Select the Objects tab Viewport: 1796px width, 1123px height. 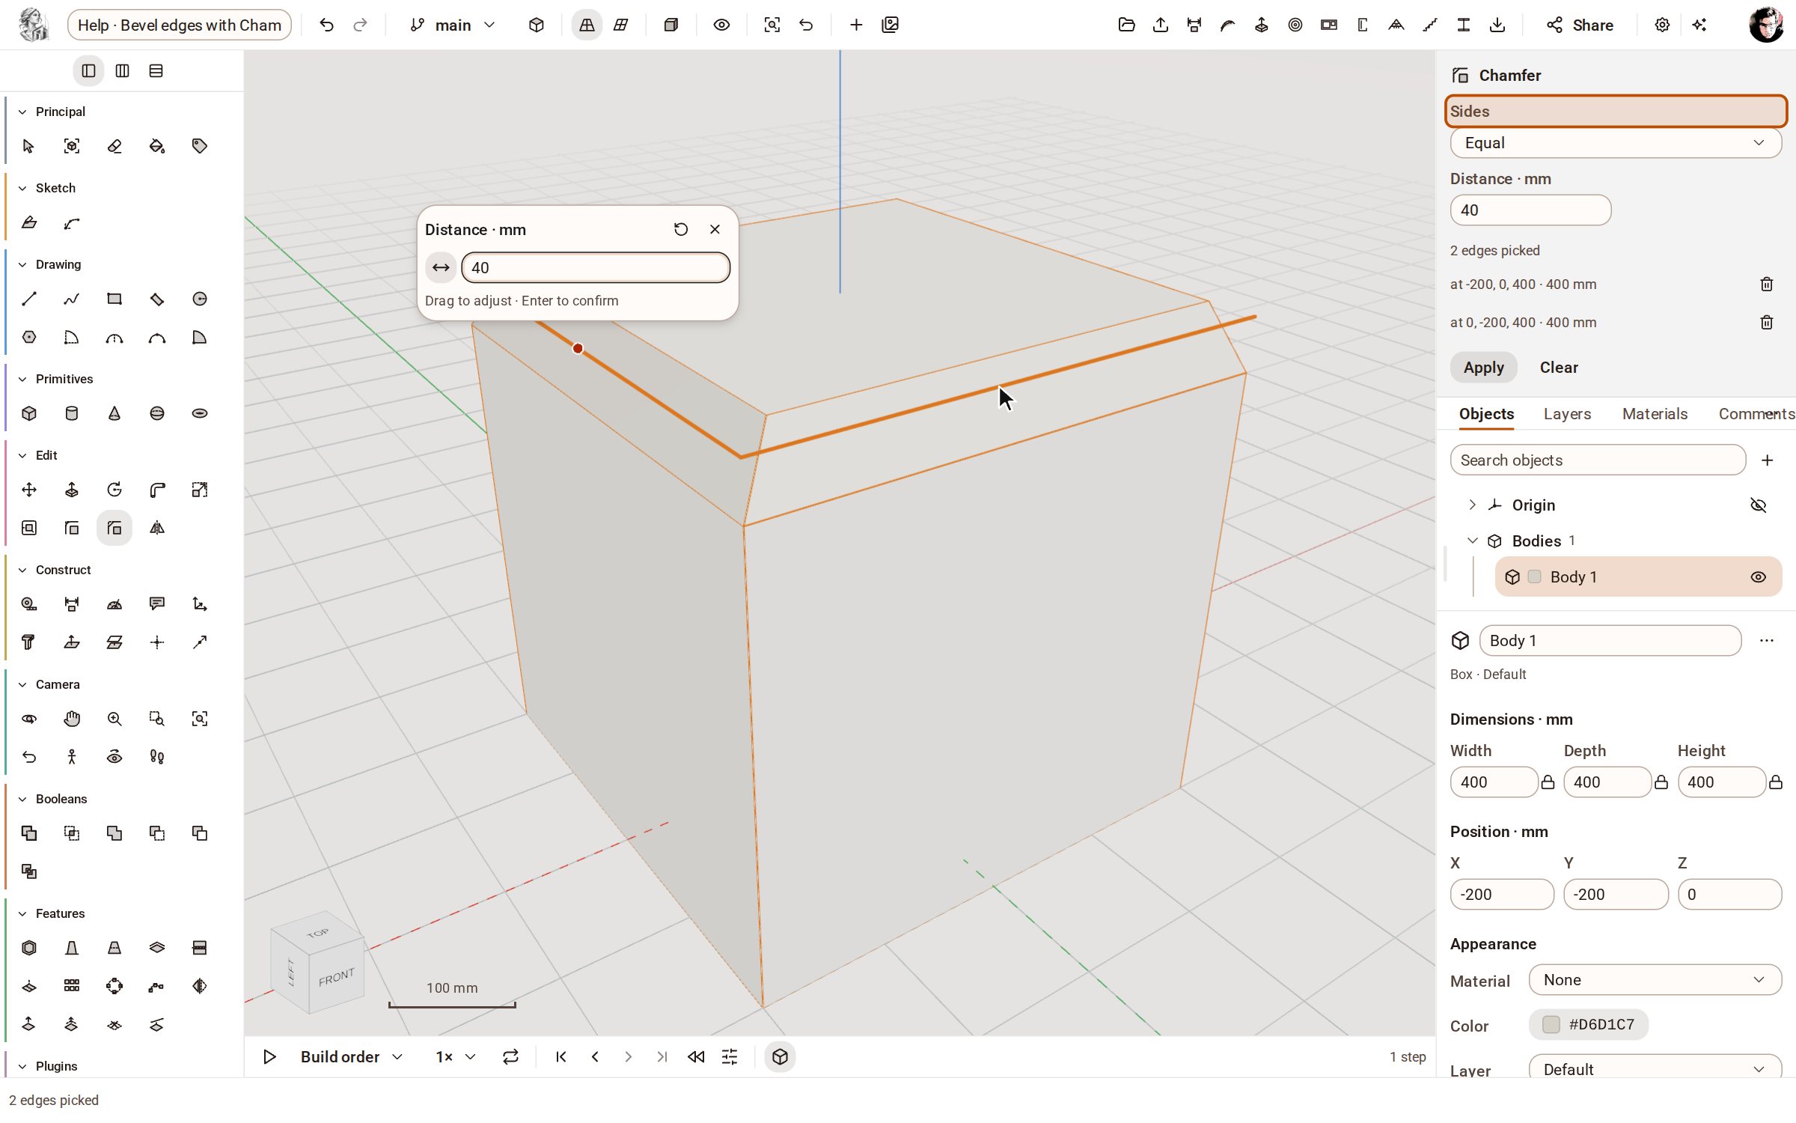[x=1486, y=414]
